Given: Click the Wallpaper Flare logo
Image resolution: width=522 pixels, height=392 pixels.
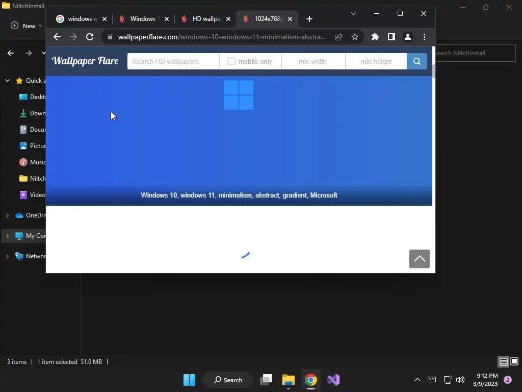Looking at the screenshot, I should tap(85, 61).
